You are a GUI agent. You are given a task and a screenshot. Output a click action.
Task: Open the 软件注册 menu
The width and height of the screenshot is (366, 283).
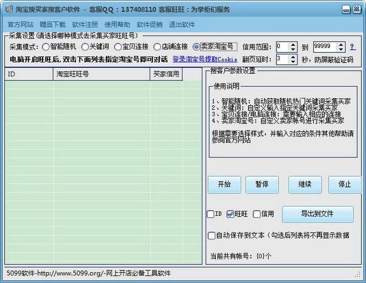(x=85, y=24)
